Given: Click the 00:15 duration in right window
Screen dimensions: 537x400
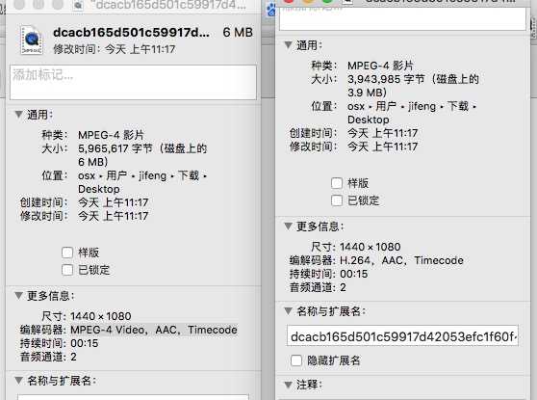Looking at the screenshot, I should point(354,274).
